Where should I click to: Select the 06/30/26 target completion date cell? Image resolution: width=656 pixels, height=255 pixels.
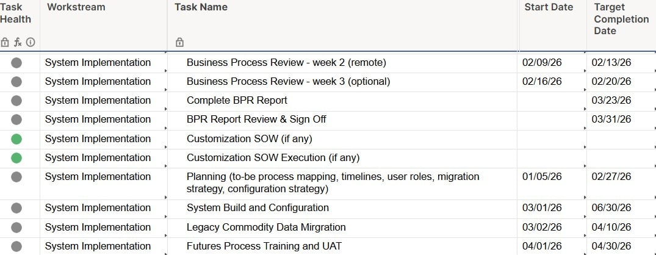click(x=611, y=208)
